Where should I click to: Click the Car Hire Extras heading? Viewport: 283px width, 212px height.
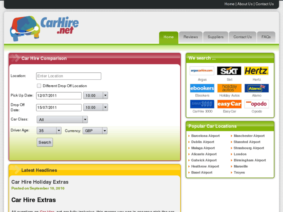point(33,200)
